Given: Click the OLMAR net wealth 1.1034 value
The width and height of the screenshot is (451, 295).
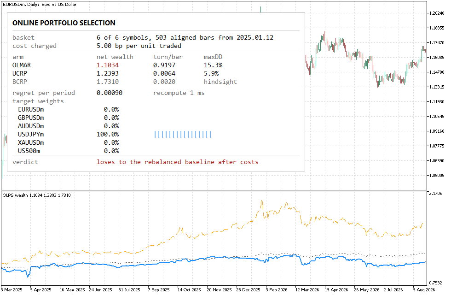Looking at the screenshot, I should (108, 65).
